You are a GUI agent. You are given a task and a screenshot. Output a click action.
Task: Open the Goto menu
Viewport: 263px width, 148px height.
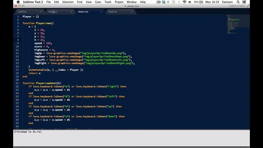(98, 2)
